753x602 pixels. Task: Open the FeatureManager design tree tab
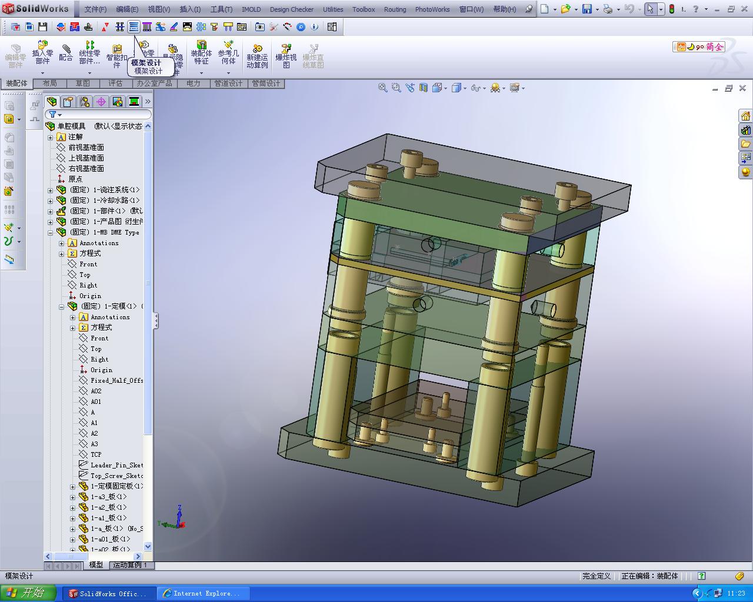[52, 102]
